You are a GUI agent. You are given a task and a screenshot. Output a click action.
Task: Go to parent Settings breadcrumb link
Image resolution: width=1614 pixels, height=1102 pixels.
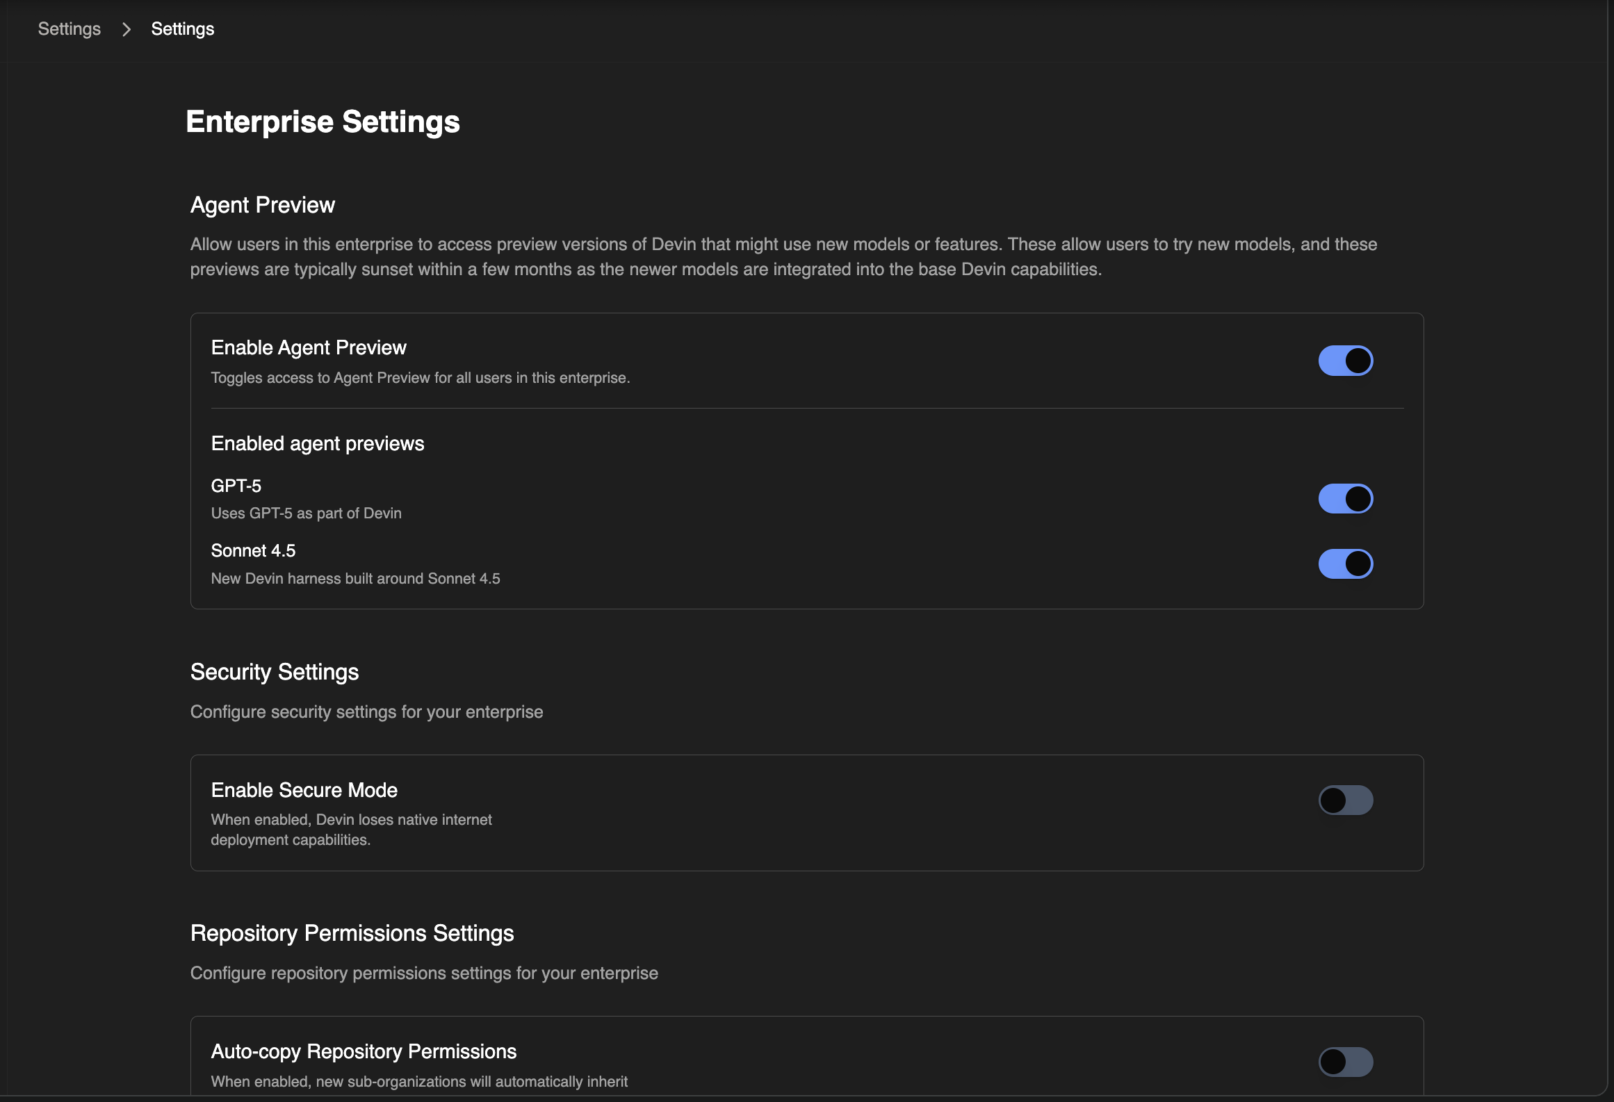(x=69, y=29)
